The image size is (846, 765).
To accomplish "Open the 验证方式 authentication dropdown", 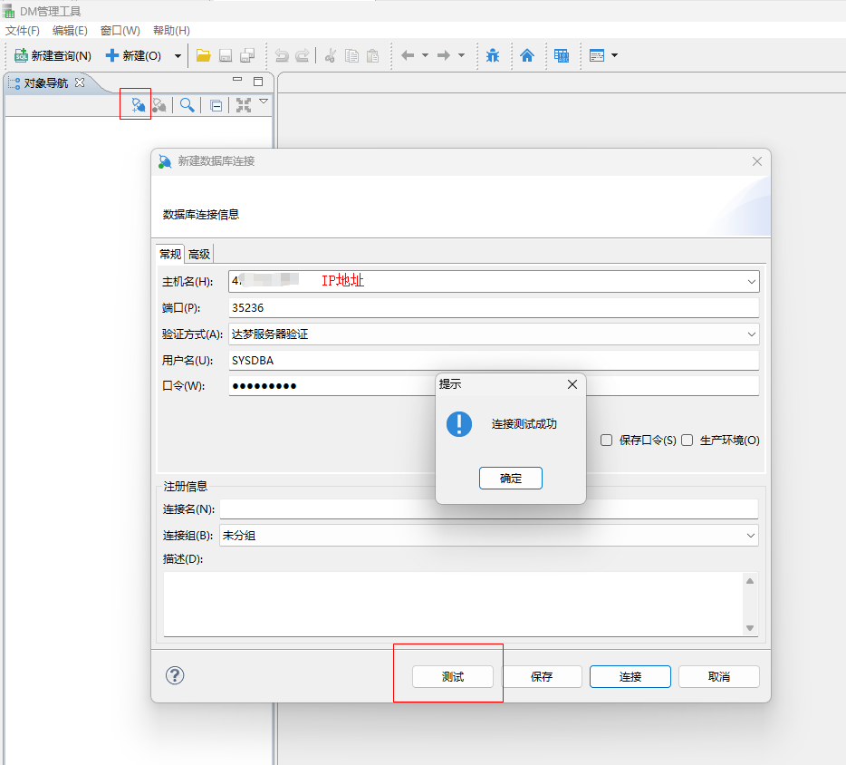I will (751, 334).
